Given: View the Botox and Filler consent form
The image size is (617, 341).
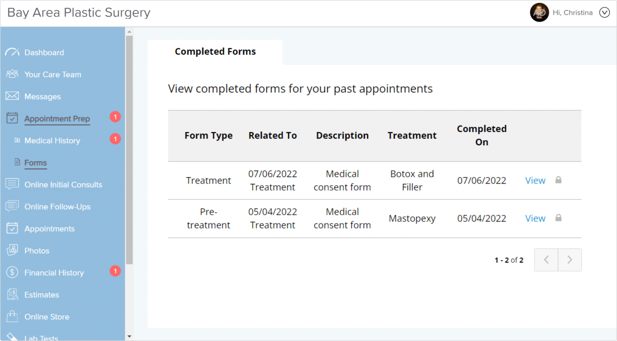Looking at the screenshot, I should point(535,181).
